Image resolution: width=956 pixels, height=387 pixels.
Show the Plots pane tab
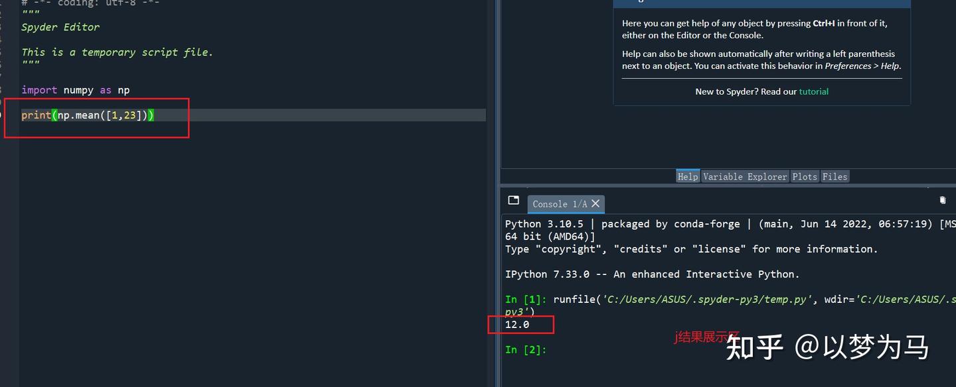(805, 176)
